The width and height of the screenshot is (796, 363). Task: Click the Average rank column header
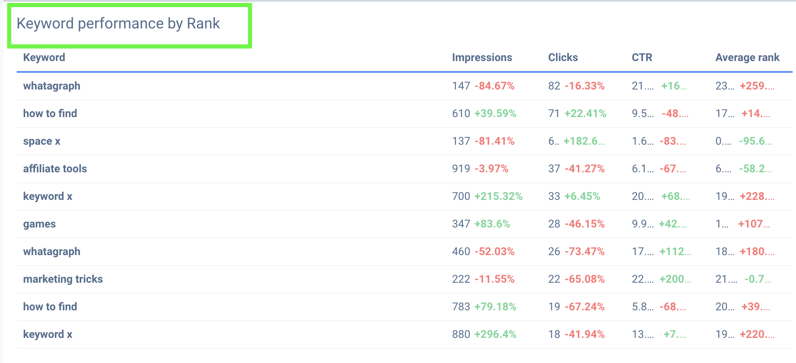748,57
